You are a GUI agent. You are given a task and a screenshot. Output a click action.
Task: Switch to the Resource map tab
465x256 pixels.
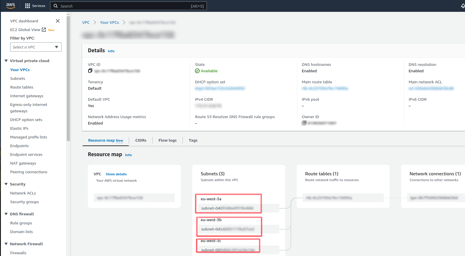(x=106, y=140)
